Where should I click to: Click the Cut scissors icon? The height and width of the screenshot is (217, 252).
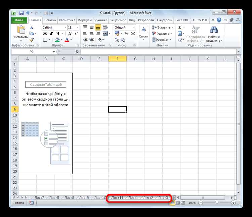[31, 28]
